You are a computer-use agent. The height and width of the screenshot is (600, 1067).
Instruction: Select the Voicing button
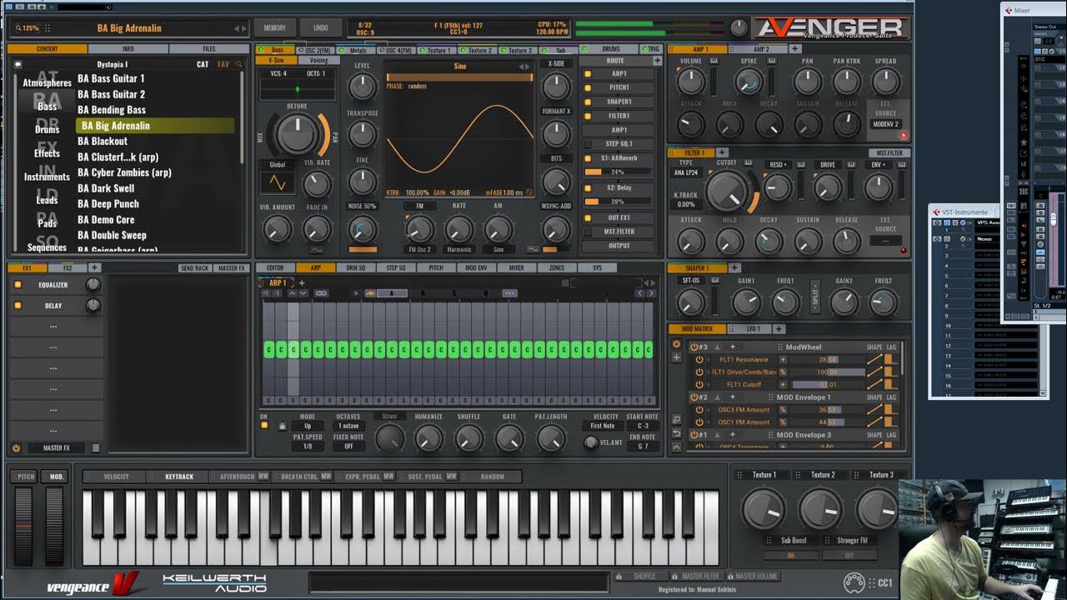[x=318, y=60]
